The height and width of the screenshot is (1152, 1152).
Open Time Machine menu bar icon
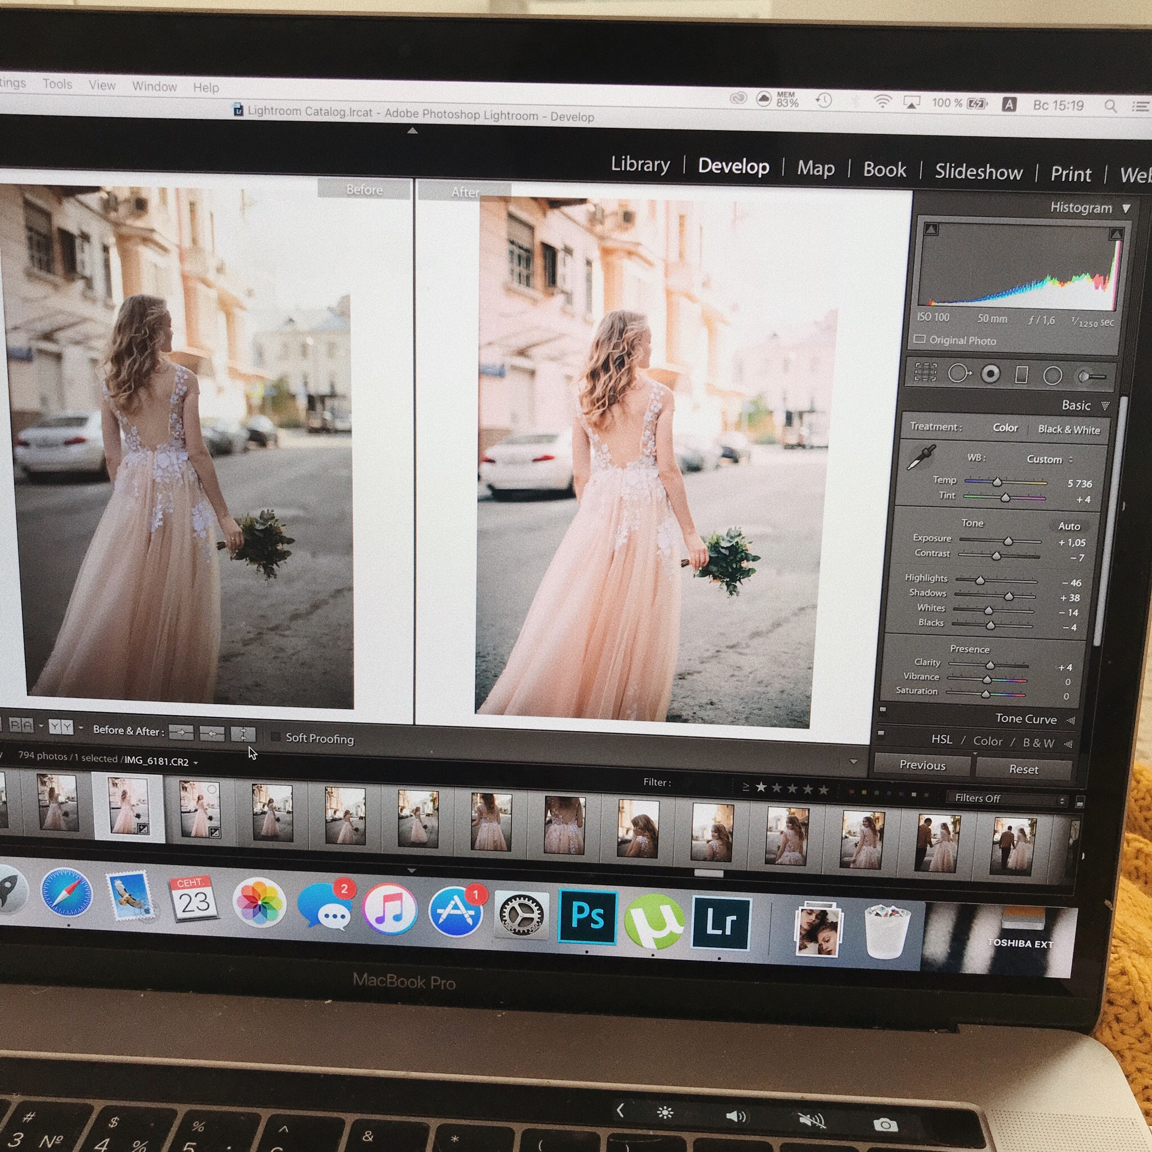coord(823,100)
